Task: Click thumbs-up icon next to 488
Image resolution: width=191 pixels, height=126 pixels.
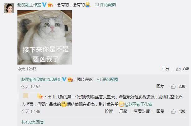Action: point(173,111)
